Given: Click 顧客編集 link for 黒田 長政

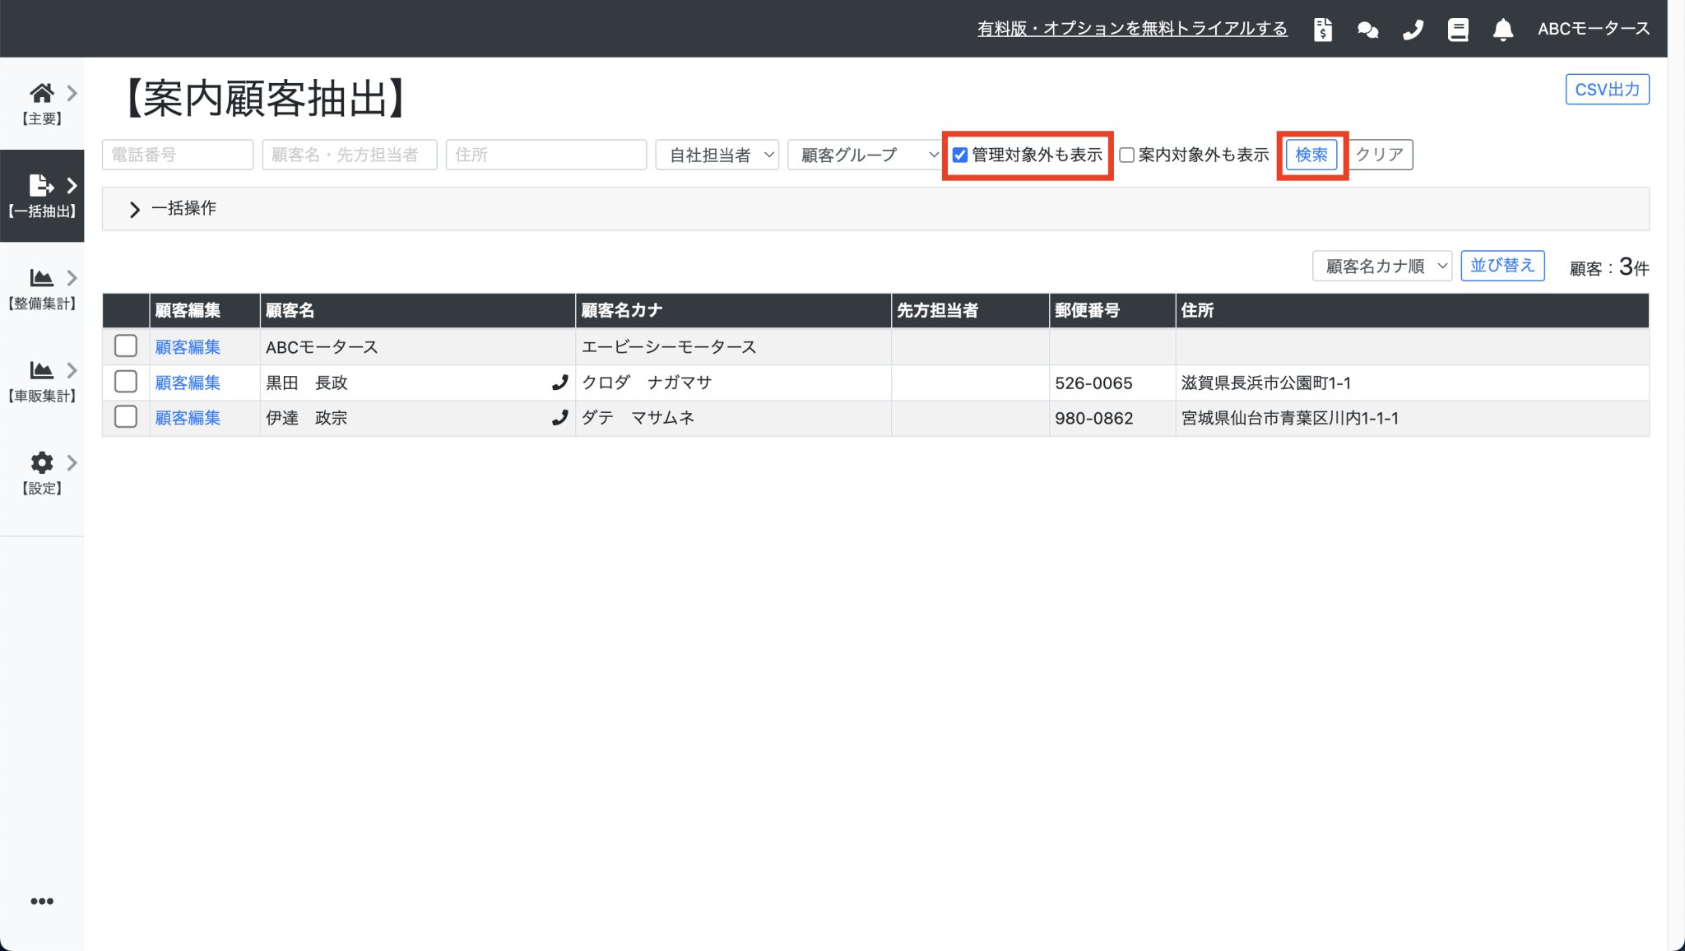Looking at the screenshot, I should [188, 383].
